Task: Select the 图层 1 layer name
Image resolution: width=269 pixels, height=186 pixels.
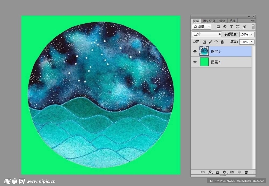Action: point(216,62)
